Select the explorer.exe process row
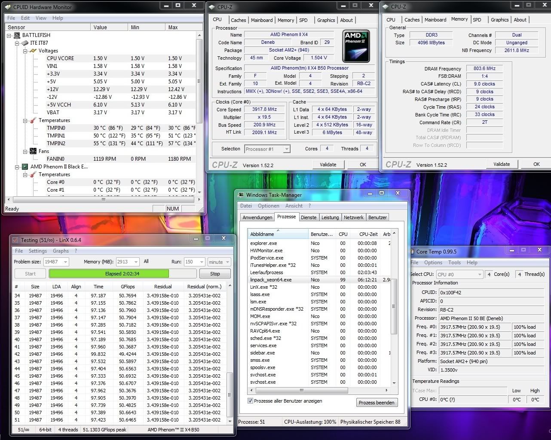 click(x=319, y=243)
